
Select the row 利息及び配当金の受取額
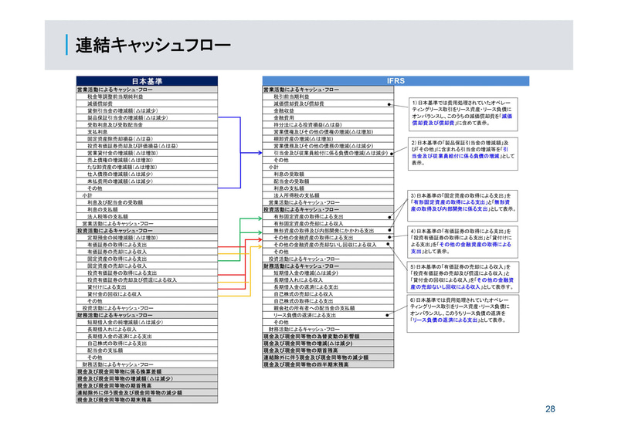pyautogui.click(x=147, y=202)
